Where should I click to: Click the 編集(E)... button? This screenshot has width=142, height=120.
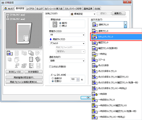(118, 13)
